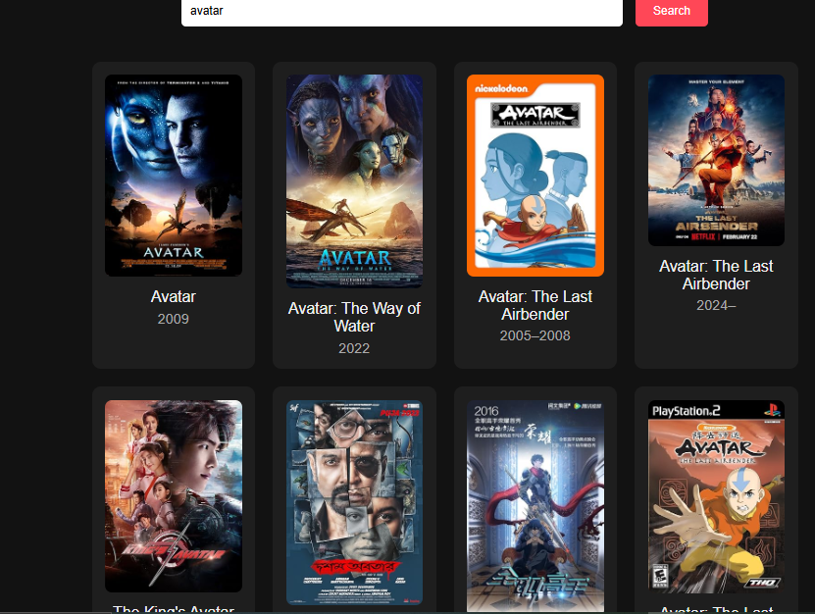
Task: Click the Last Airbender title above 2024–
Action: point(716,275)
